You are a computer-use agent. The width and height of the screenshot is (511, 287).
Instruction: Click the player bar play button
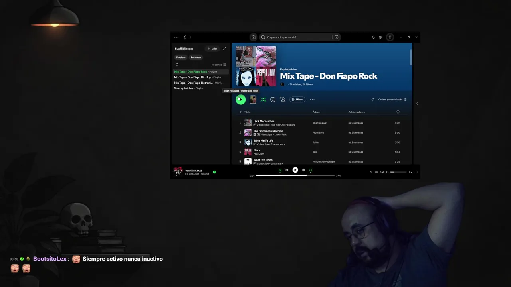(295, 170)
